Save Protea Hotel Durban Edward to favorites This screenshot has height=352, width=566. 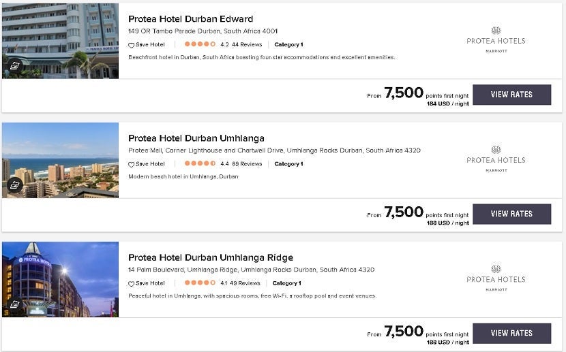[147, 45]
